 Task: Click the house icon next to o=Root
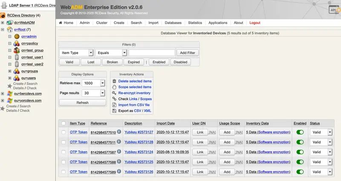(x=10, y=29)
